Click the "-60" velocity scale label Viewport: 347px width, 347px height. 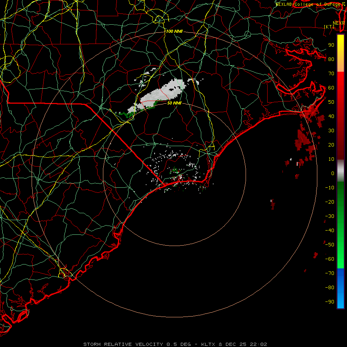tap(330, 259)
